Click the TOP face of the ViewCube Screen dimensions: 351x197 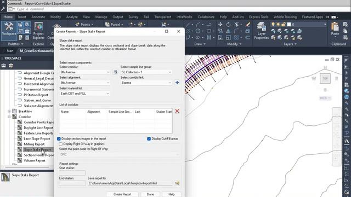325,79
